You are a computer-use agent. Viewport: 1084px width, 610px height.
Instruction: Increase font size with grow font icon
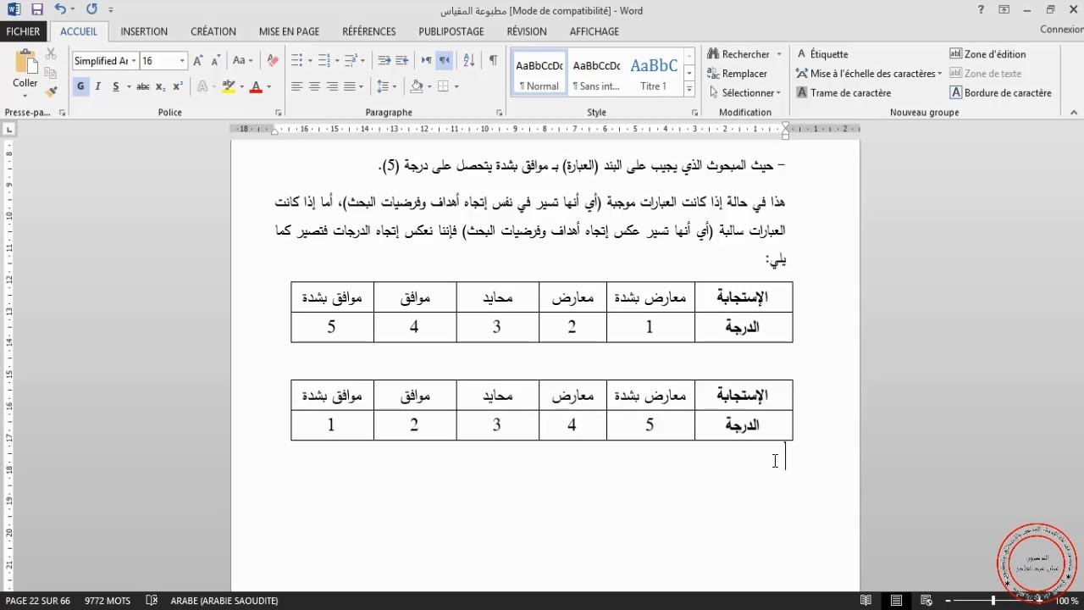click(x=197, y=61)
